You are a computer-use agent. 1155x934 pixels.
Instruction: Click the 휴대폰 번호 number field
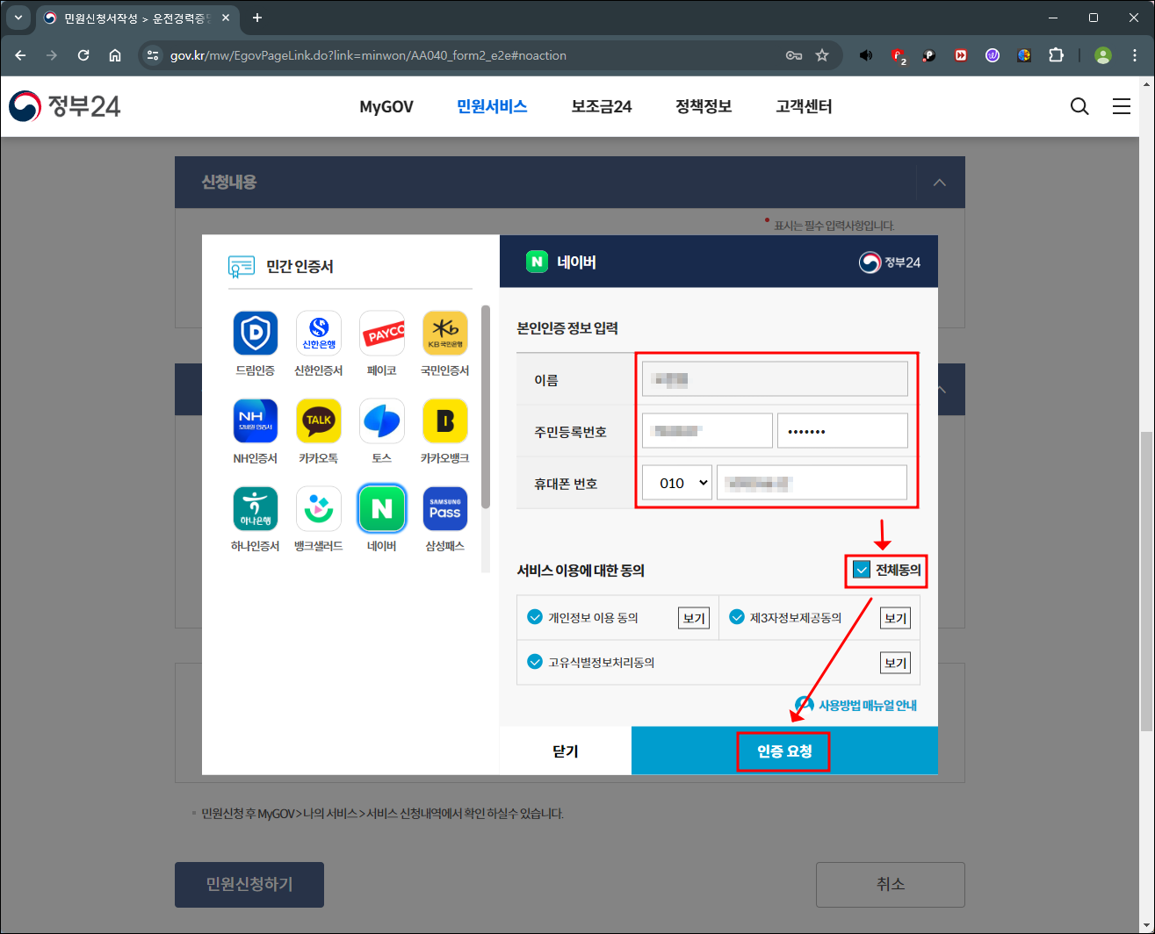coord(812,483)
